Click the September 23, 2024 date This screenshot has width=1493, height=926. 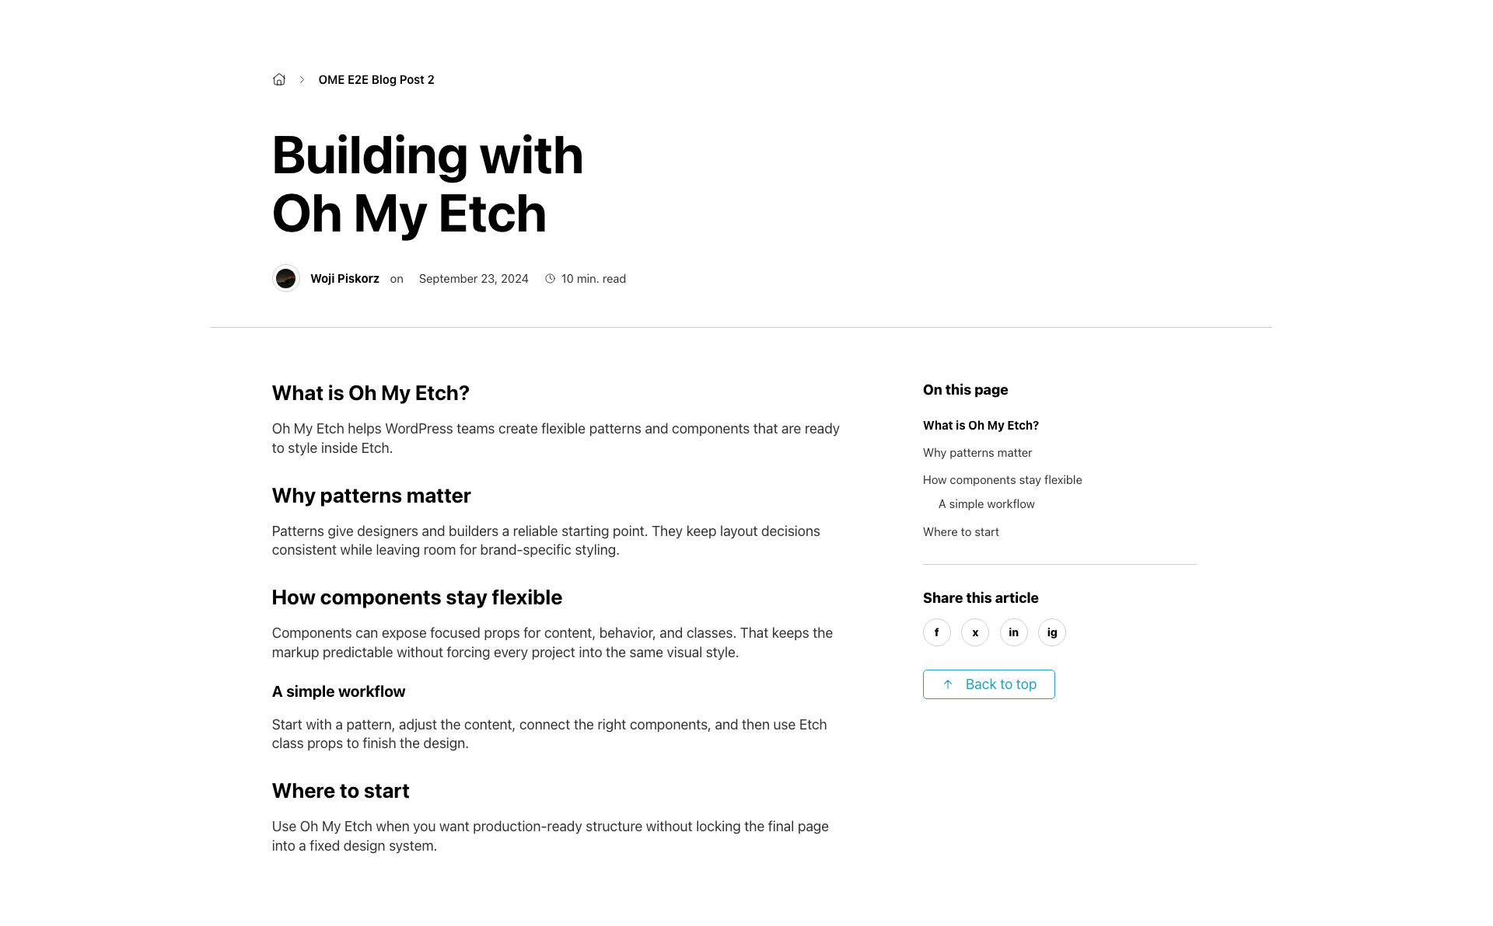(x=474, y=278)
